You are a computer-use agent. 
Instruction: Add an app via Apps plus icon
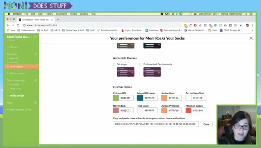click(x=35, y=103)
